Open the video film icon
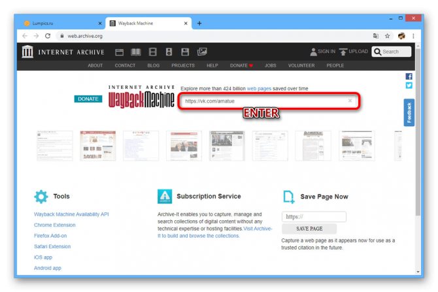The image size is (438, 292). tap(153, 52)
